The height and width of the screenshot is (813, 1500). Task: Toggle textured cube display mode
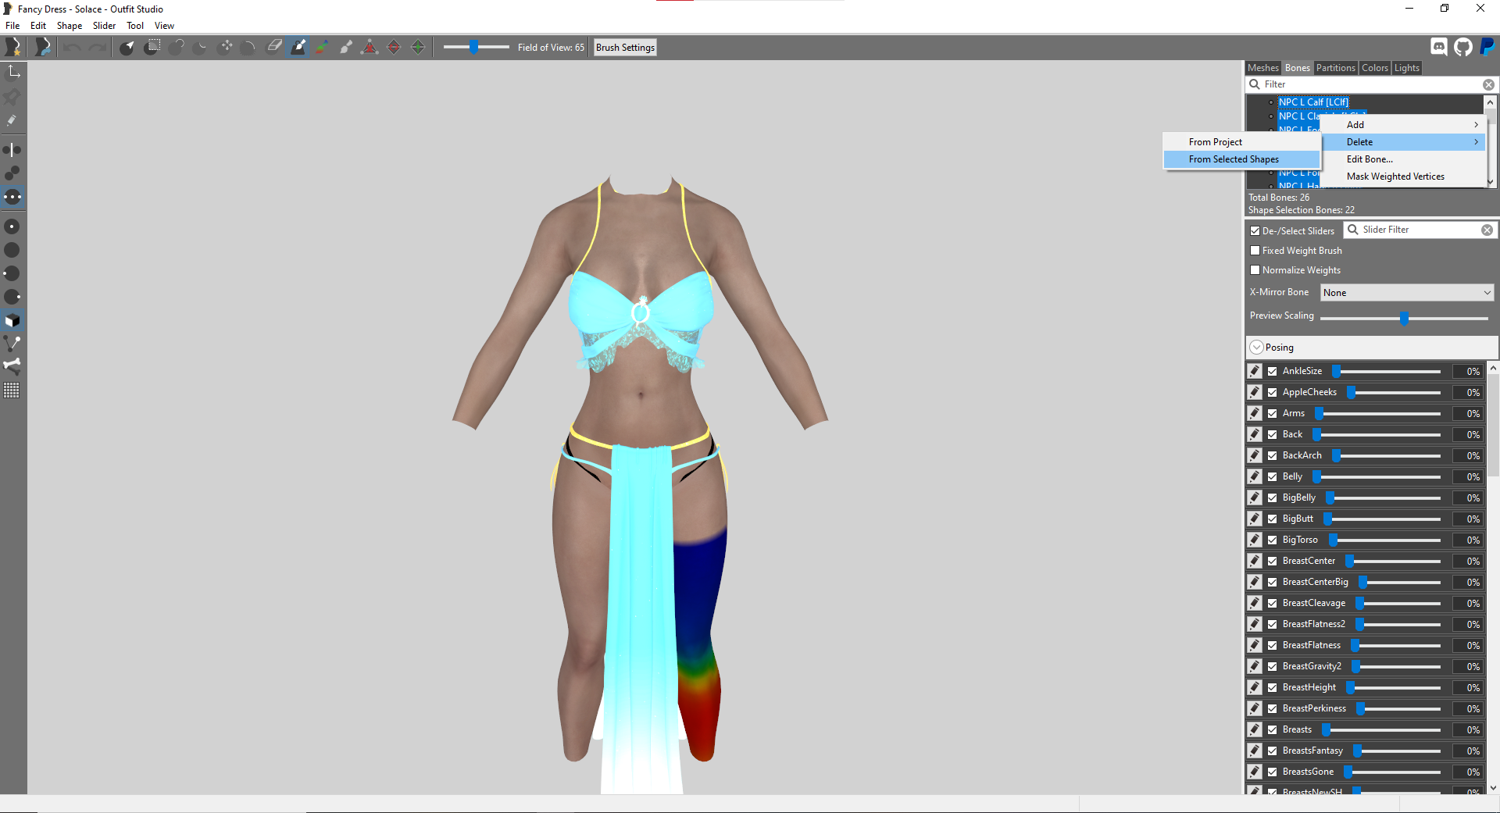[x=12, y=320]
